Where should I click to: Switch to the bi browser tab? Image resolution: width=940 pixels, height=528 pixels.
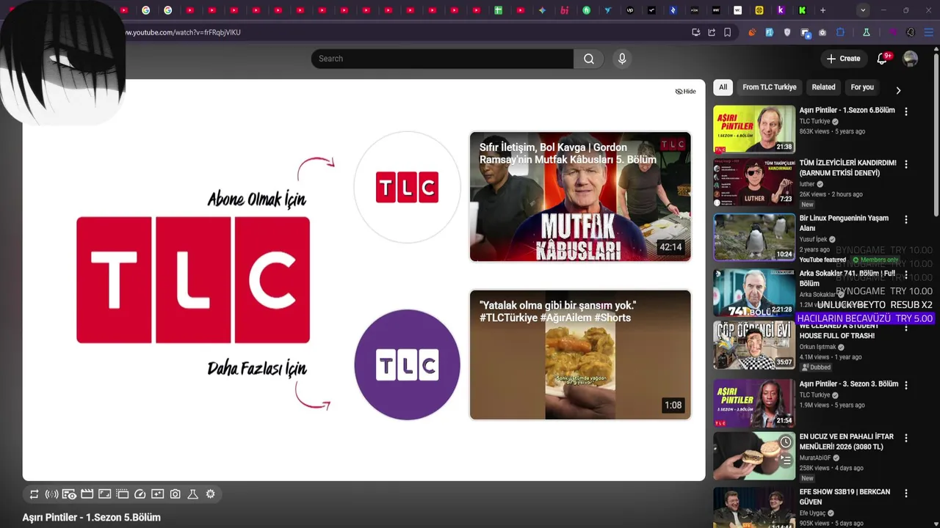coord(565,10)
